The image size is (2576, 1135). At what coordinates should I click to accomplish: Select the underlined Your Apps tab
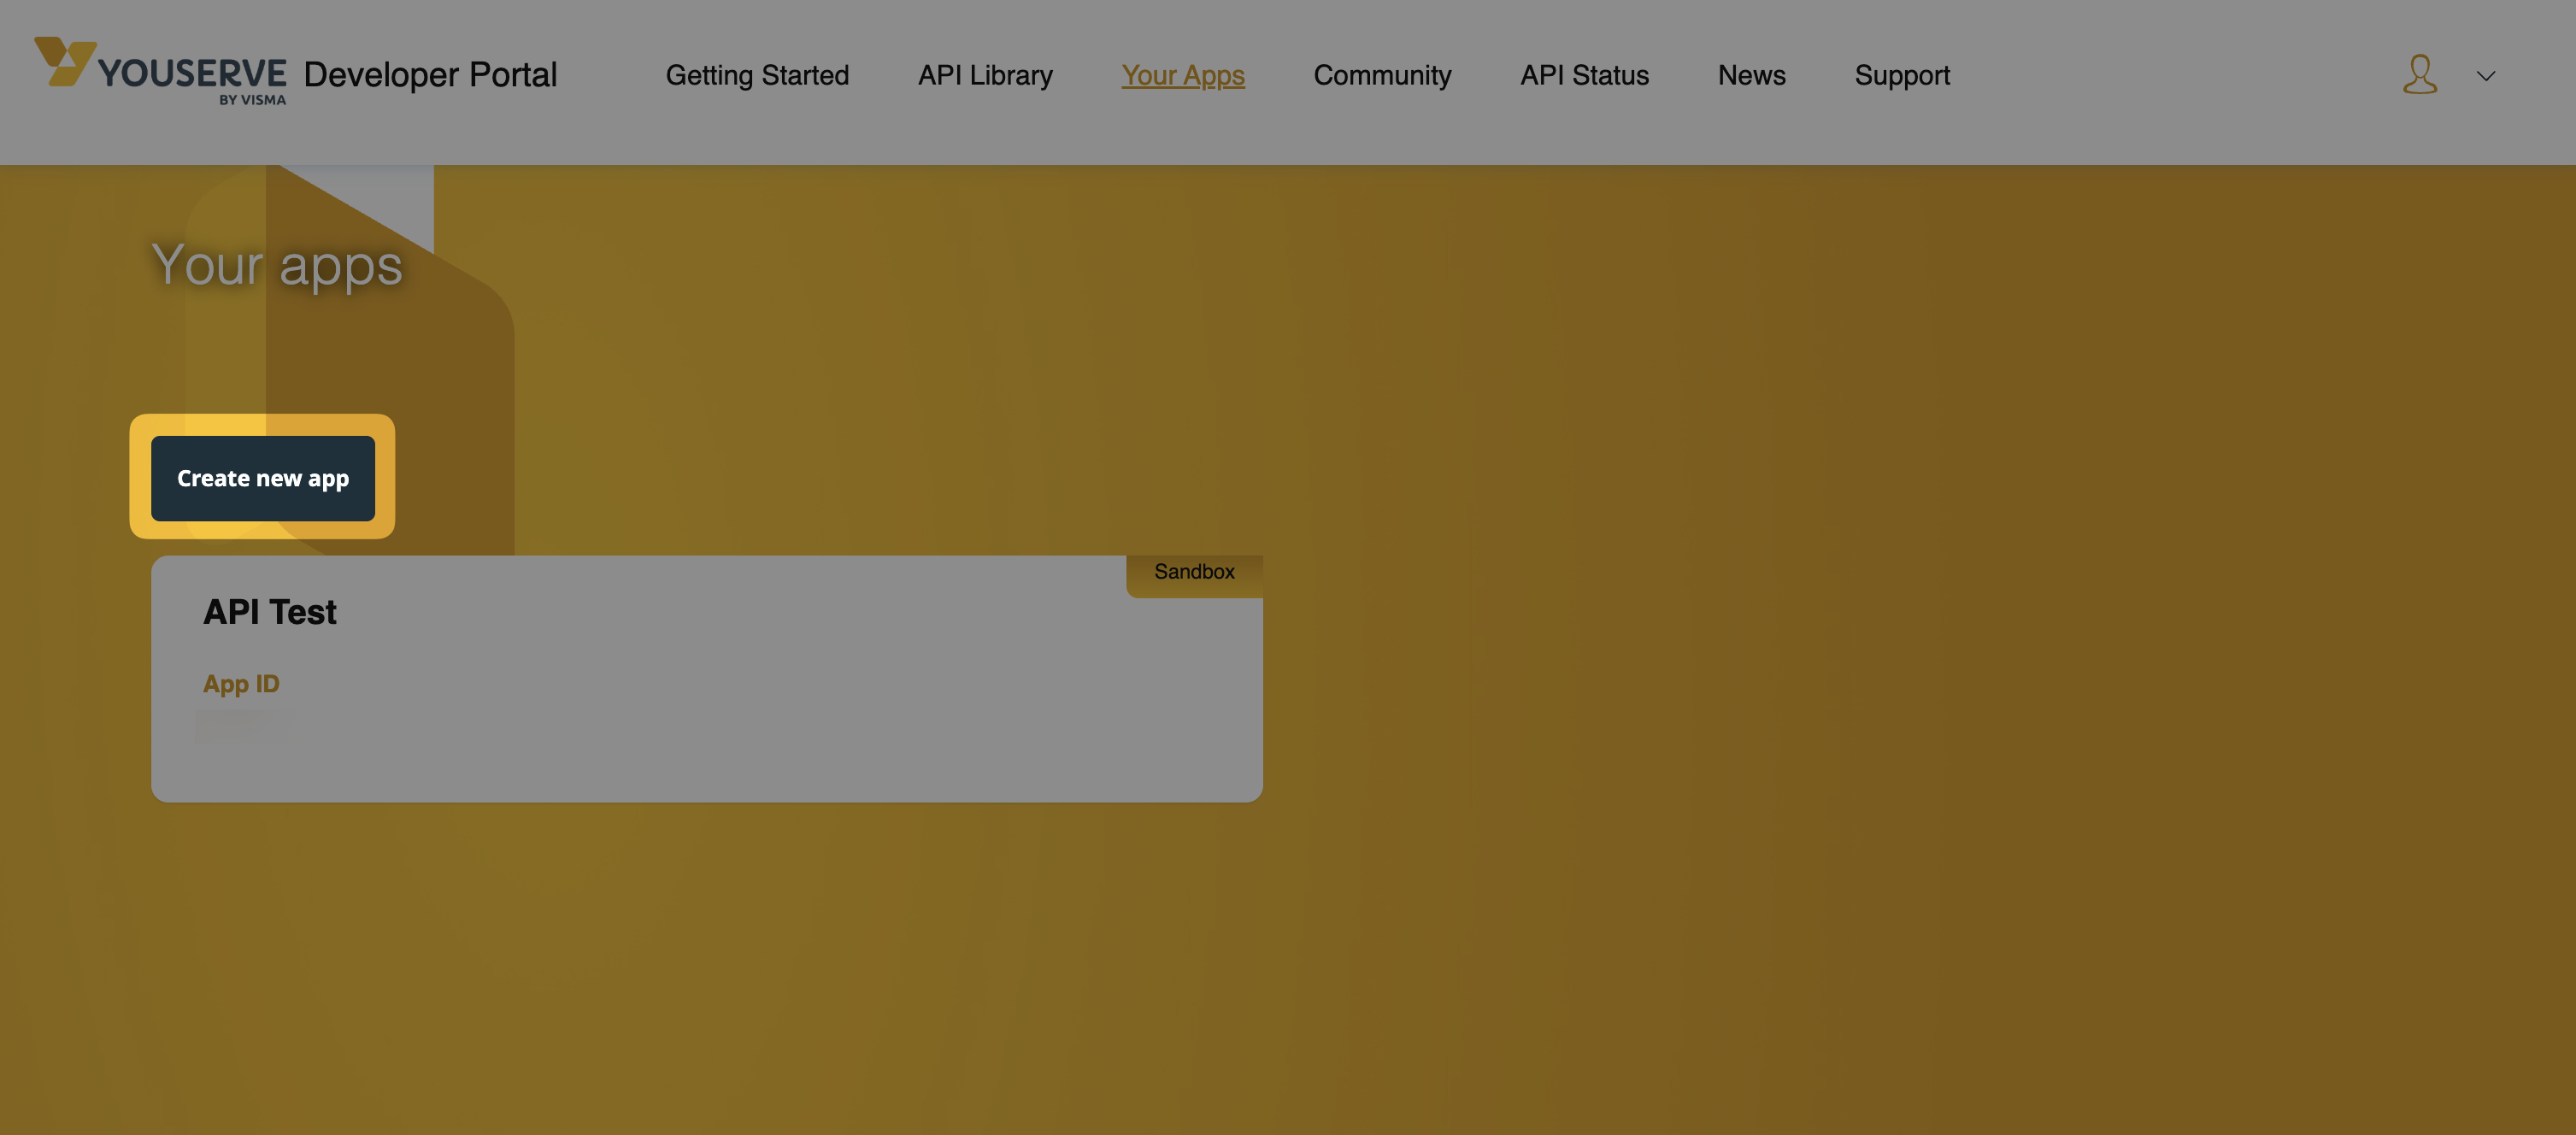click(1183, 75)
